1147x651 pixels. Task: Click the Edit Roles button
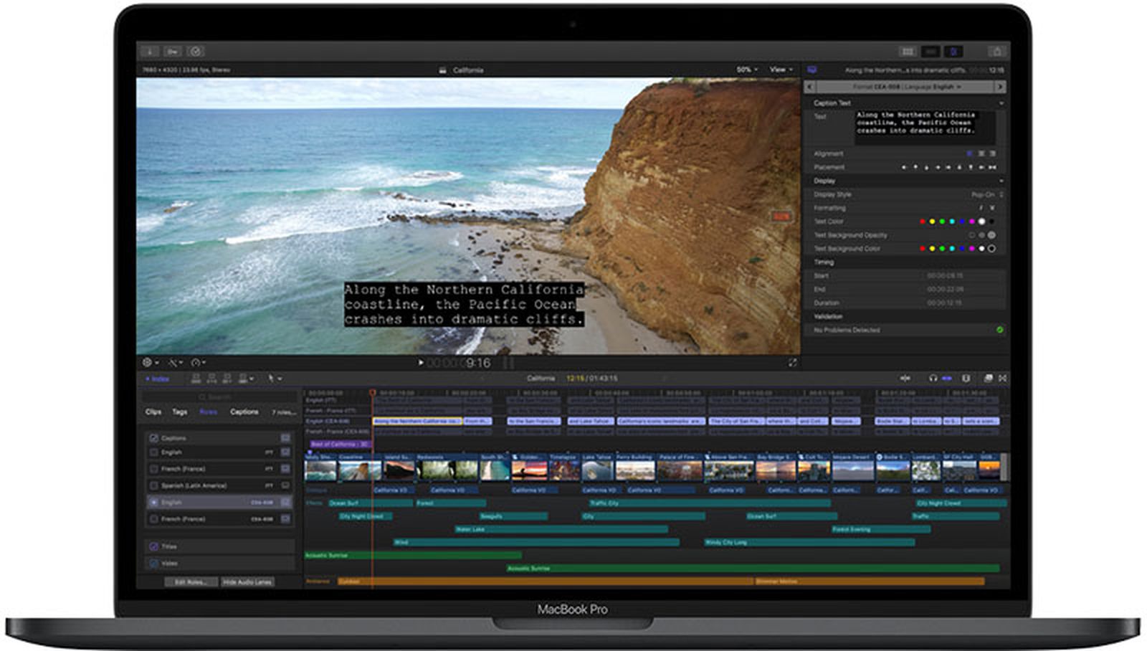click(190, 582)
